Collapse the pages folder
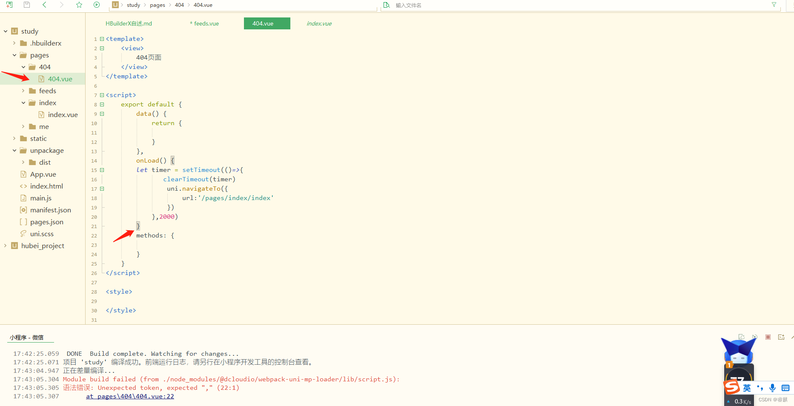The height and width of the screenshot is (406, 794). tap(14, 55)
